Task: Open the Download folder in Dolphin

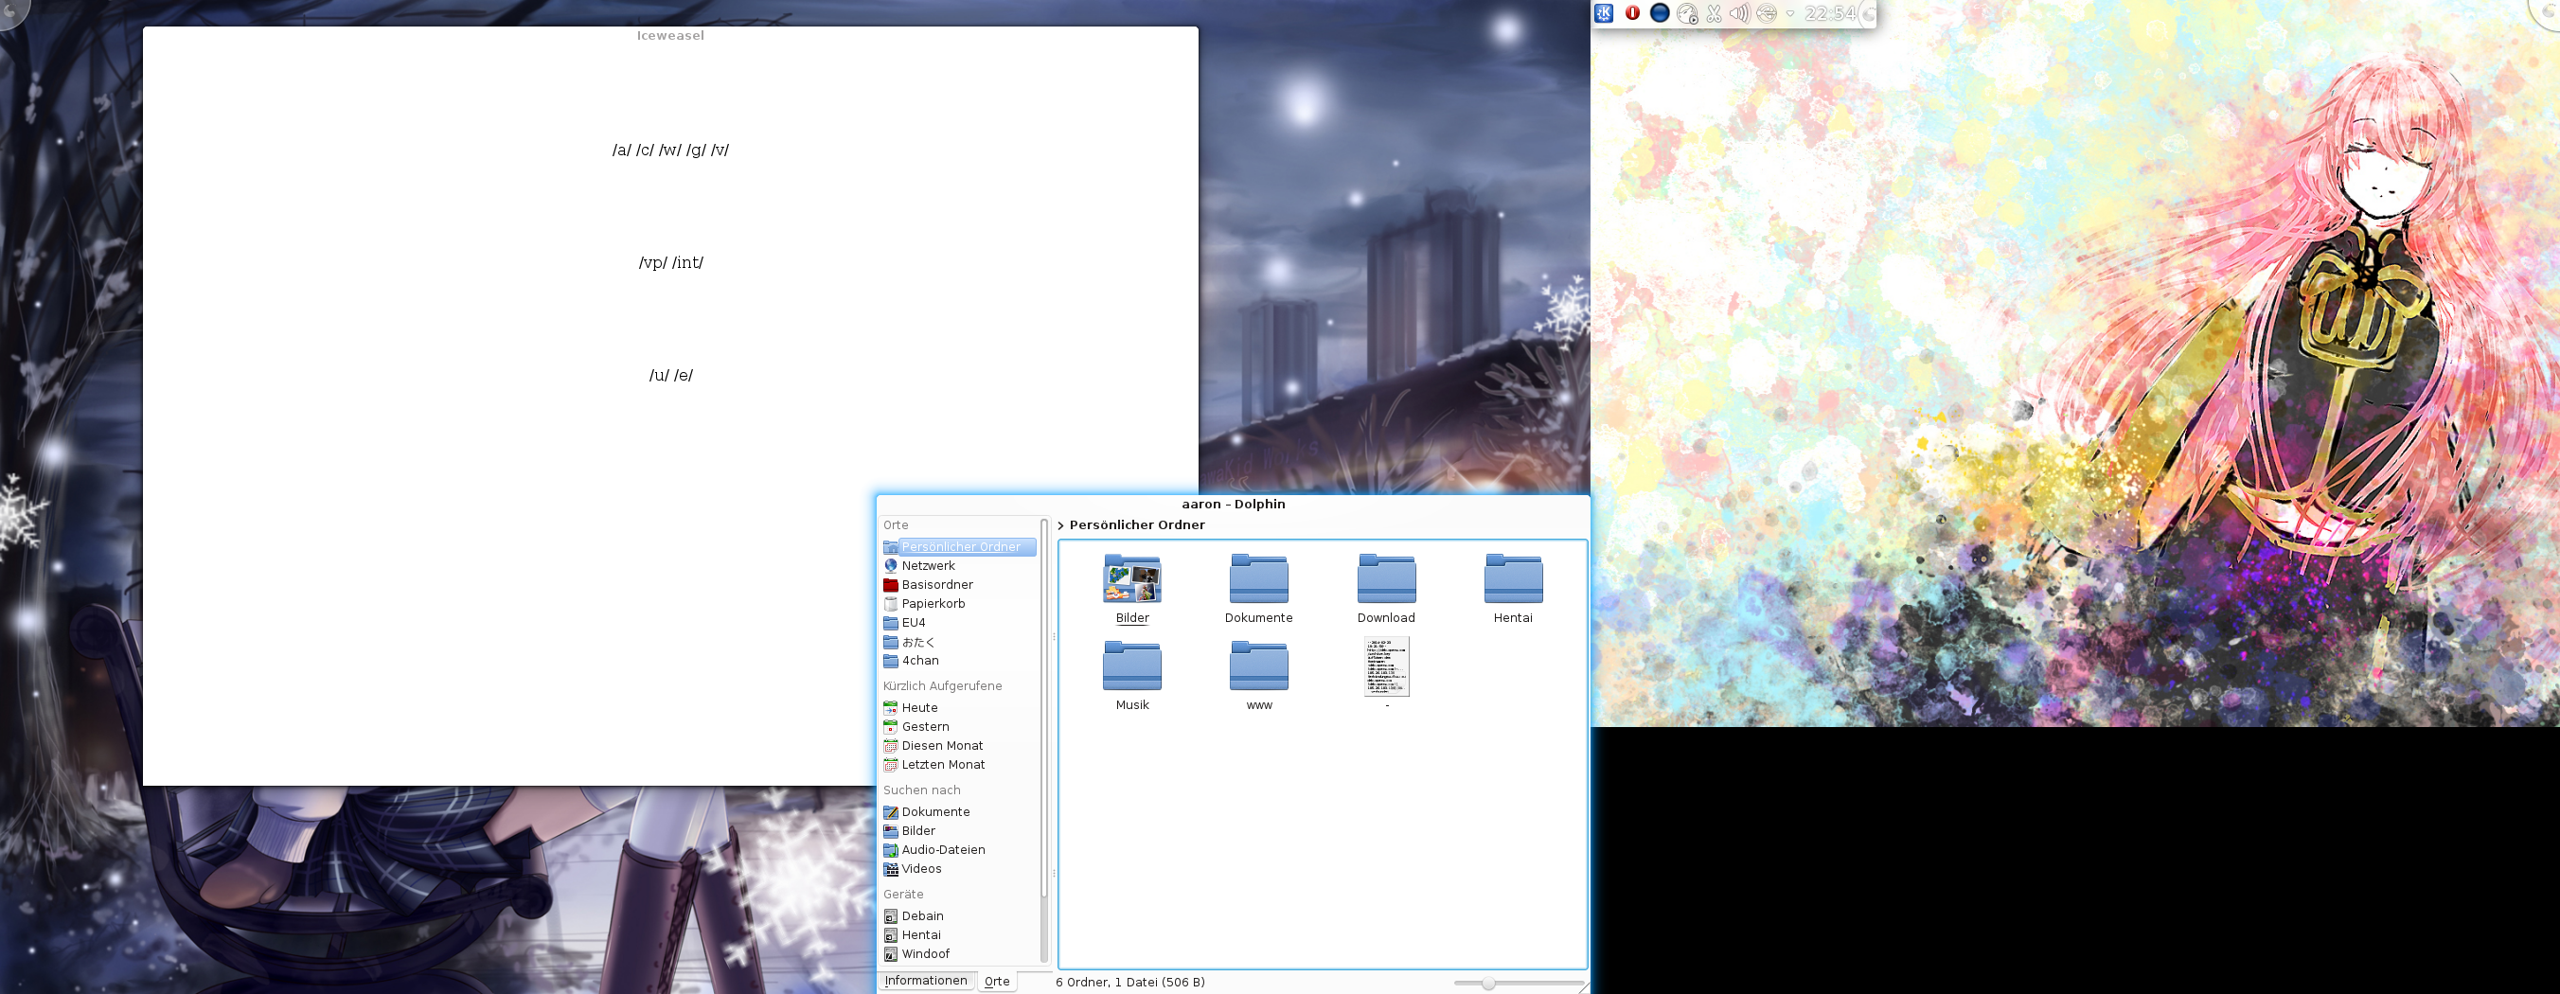Action: pos(1385,590)
